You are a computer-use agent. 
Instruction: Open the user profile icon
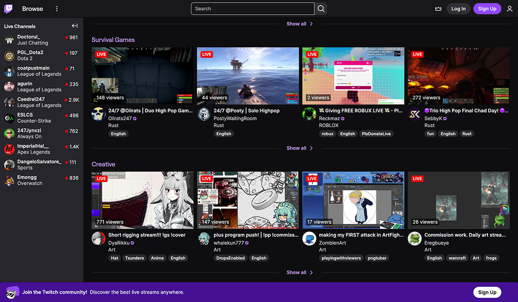tap(510, 9)
